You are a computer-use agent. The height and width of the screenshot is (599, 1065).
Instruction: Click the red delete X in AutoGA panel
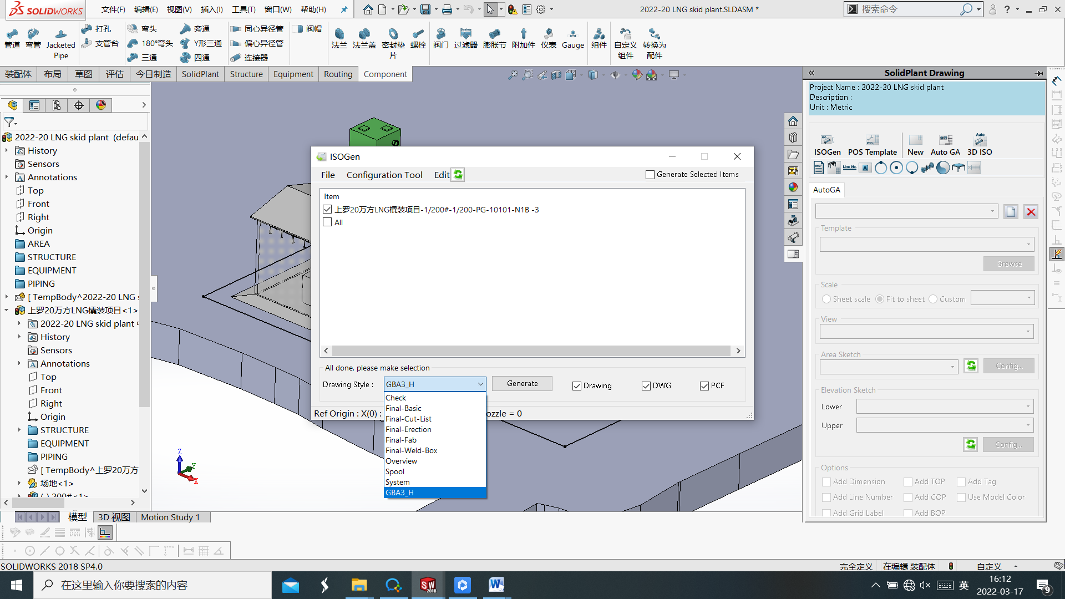[x=1031, y=212]
